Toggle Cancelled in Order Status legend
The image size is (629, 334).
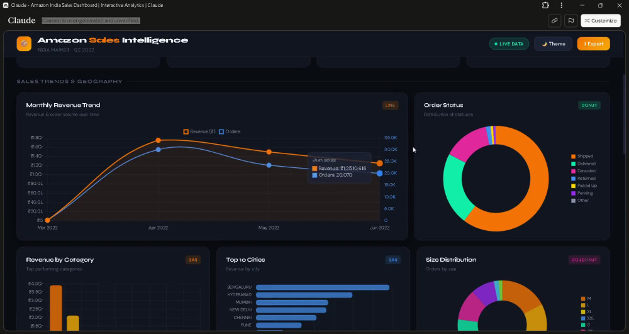pos(584,171)
